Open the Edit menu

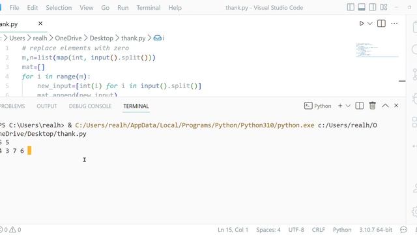(x=33, y=8)
